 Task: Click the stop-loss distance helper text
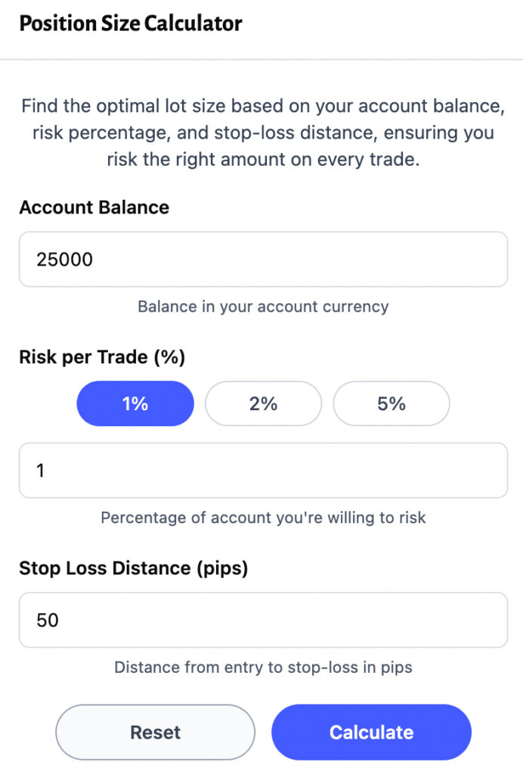(x=261, y=668)
